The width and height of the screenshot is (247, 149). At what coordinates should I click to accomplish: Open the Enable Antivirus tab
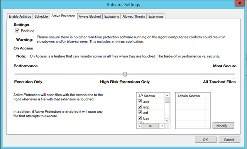20,16
